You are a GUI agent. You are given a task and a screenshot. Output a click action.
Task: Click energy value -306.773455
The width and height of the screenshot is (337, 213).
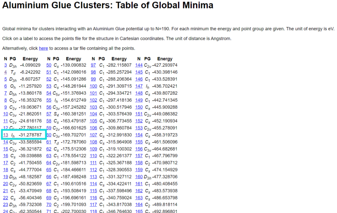tap(119, 121)
